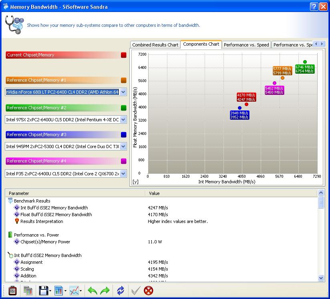Image resolution: width=330 pixels, height=299 pixels.
Task: Open the context Help question-mark button
Action: (x=314, y=7)
